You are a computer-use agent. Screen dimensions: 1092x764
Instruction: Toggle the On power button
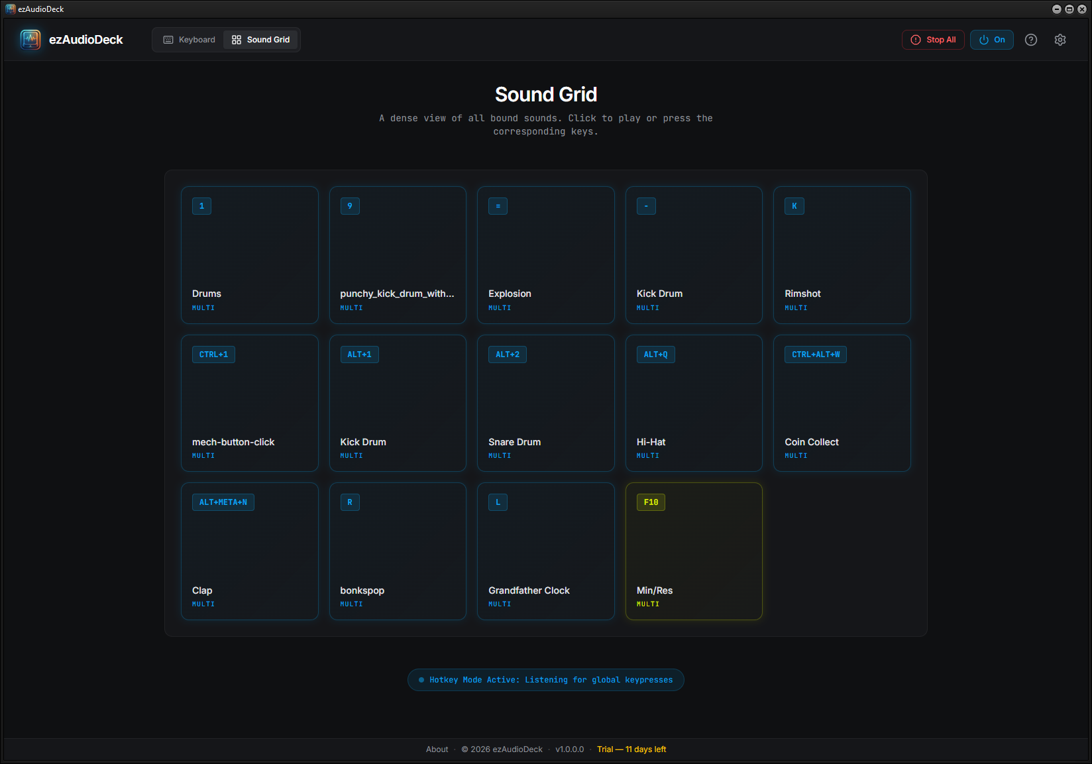coord(991,40)
